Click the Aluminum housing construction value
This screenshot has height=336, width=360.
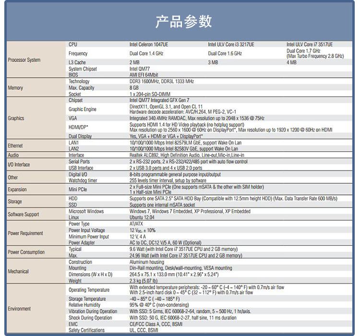[146, 262]
